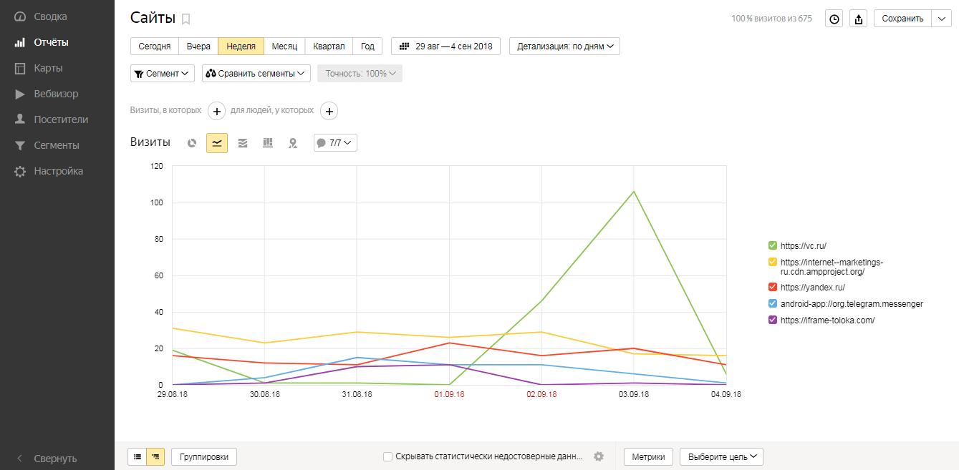The height and width of the screenshot is (470, 959).
Task: Bookmark the Сайты report
Action: tap(186, 19)
